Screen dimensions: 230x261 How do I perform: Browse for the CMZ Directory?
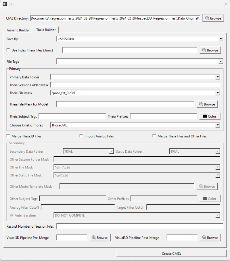(213, 18)
